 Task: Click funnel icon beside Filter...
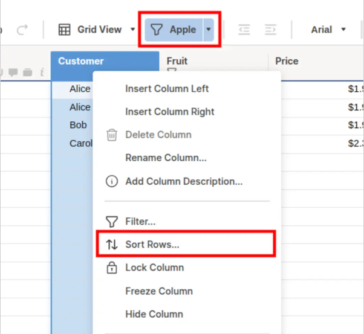pos(112,222)
